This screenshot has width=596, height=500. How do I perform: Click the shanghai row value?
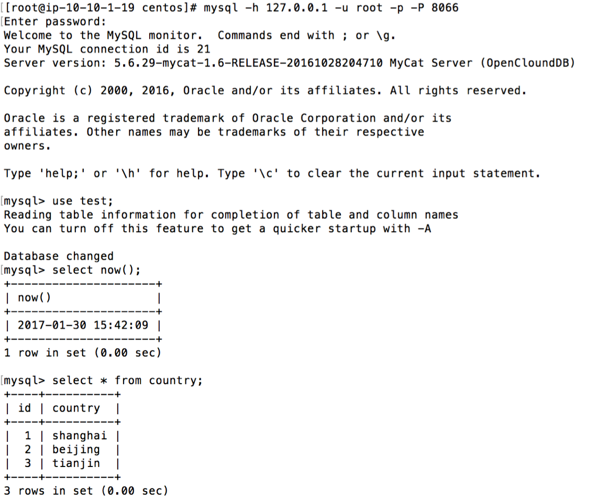click(80, 436)
